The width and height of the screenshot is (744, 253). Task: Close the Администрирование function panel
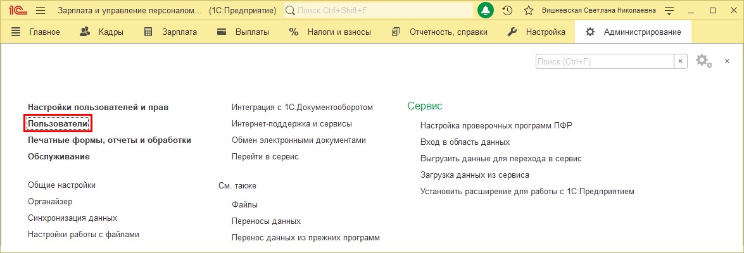point(727,61)
